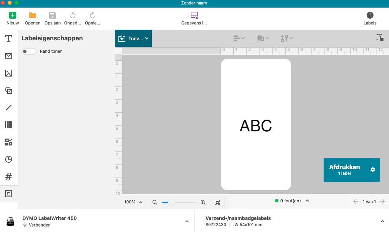Viewport: 389px width, 232px height.
Task: Toggle the Rand tonen switch
Action: click(x=29, y=51)
